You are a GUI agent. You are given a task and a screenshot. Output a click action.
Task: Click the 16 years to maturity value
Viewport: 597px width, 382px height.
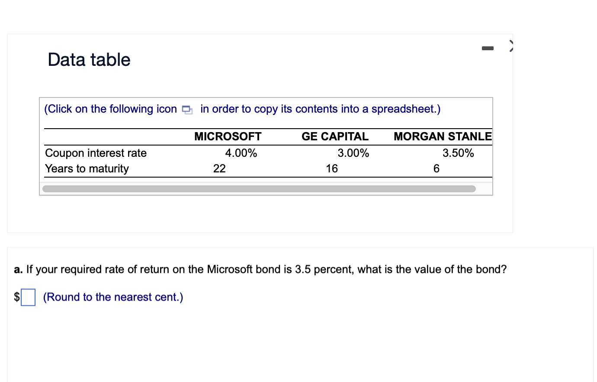331,168
